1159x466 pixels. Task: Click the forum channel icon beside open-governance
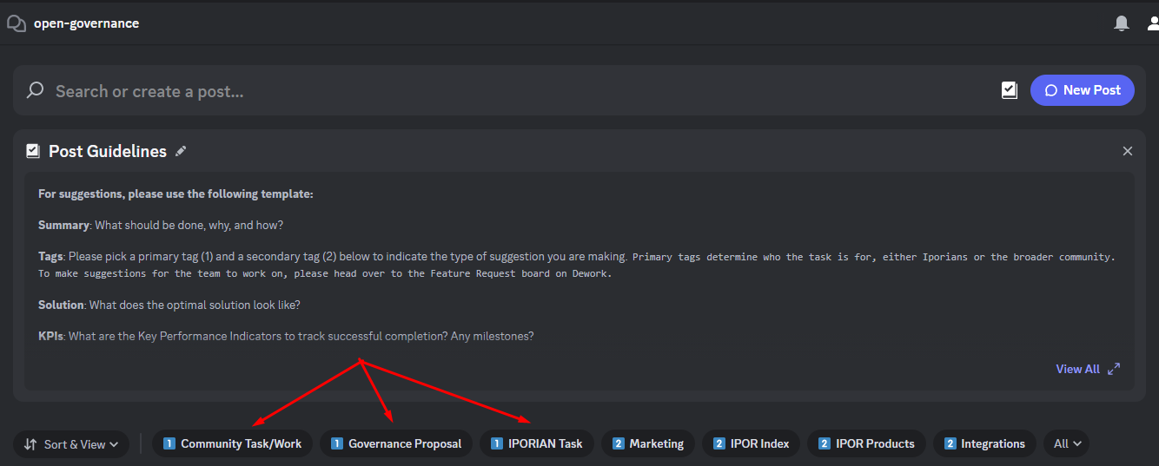point(16,23)
